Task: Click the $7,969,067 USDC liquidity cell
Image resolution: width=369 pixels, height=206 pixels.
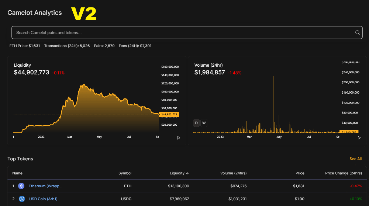Action: (x=179, y=199)
